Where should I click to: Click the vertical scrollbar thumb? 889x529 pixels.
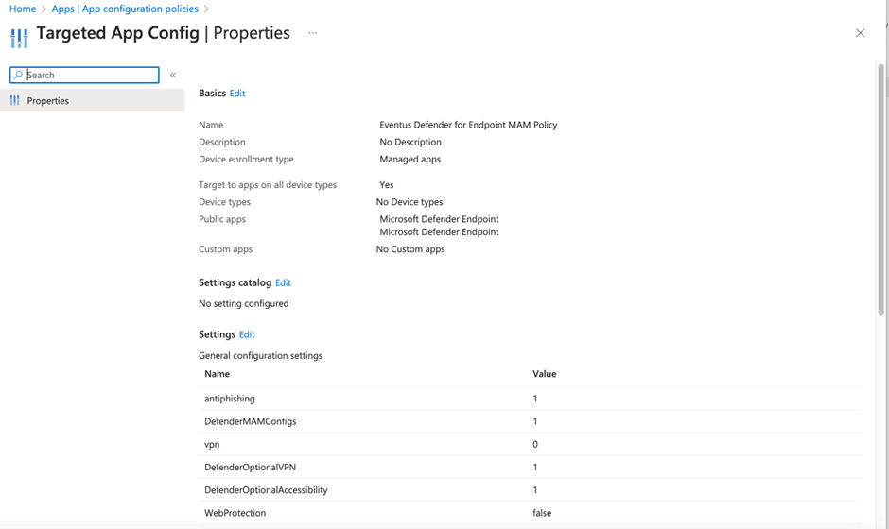coord(880,190)
